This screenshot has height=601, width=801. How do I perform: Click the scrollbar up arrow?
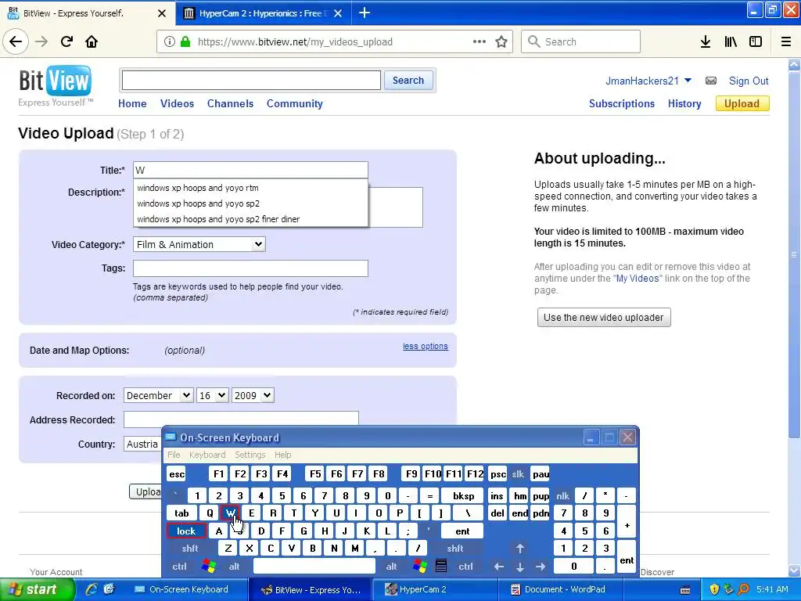pyautogui.click(x=794, y=64)
